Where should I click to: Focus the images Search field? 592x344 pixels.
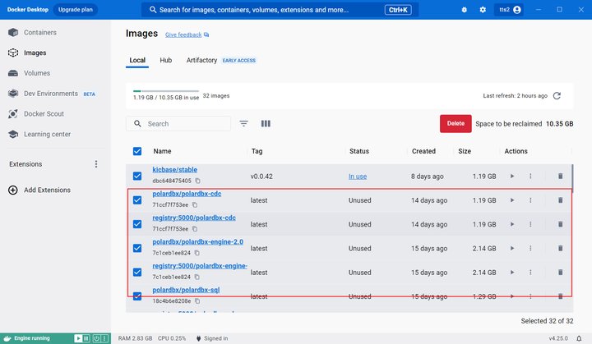point(178,124)
